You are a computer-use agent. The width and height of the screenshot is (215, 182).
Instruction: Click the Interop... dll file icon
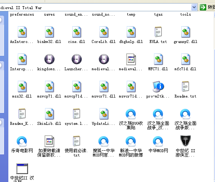(x=22, y=59)
